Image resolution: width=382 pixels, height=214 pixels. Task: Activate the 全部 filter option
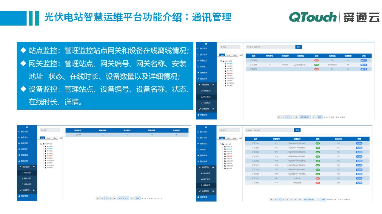tap(223, 55)
